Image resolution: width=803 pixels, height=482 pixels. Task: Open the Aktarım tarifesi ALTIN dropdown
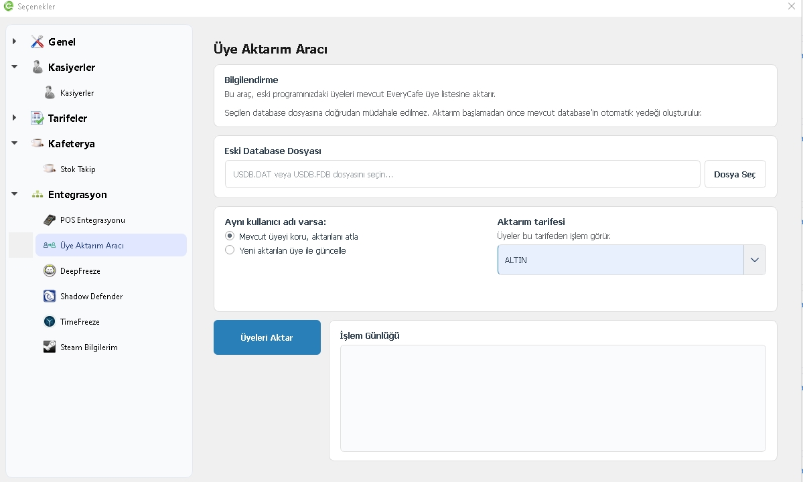point(632,260)
